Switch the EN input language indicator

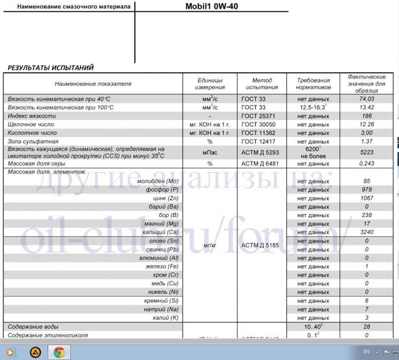pos(366,352)
